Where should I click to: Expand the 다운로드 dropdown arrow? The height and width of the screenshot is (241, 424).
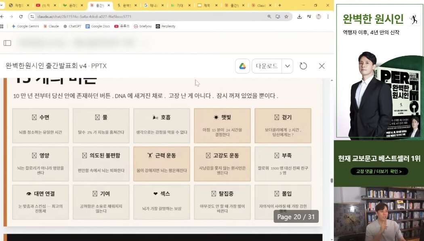tap(288, 66)
